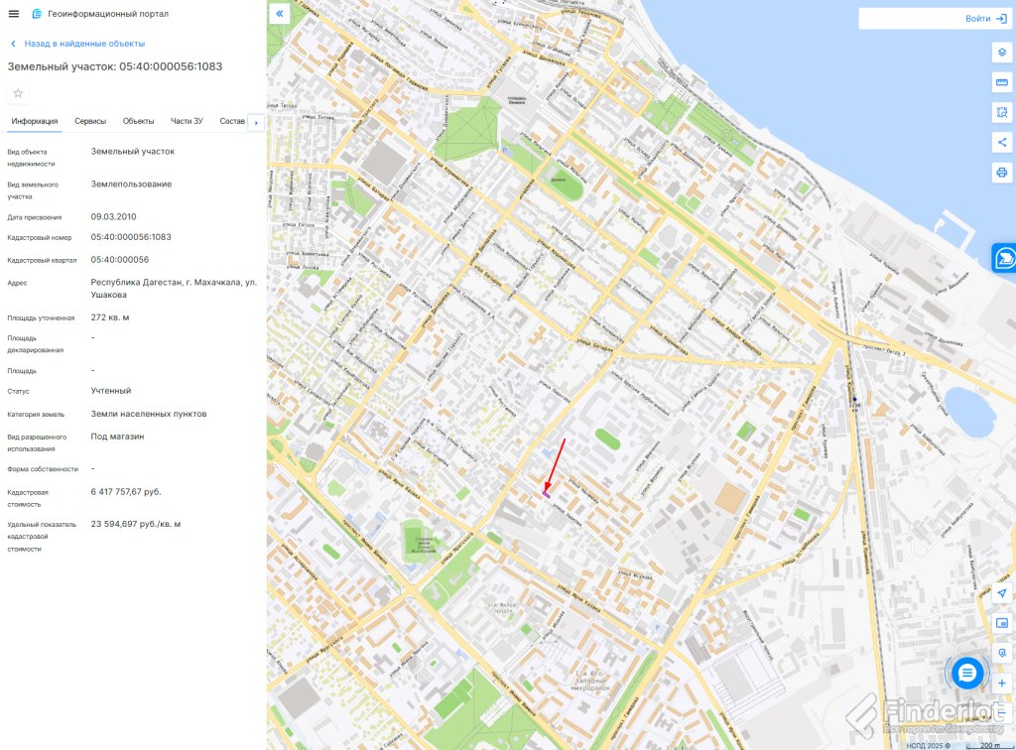Image resolution: width=1016 pixels, height=750 pixels.
Task: Click the highlighted land plot on the map
Action: coord(547,488)
